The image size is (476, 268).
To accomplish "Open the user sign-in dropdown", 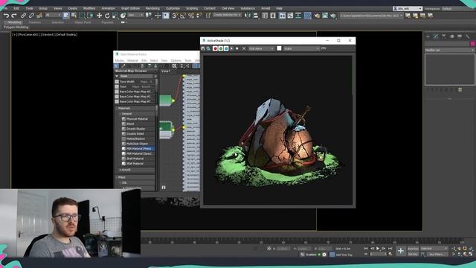I will tap(408, 8).
